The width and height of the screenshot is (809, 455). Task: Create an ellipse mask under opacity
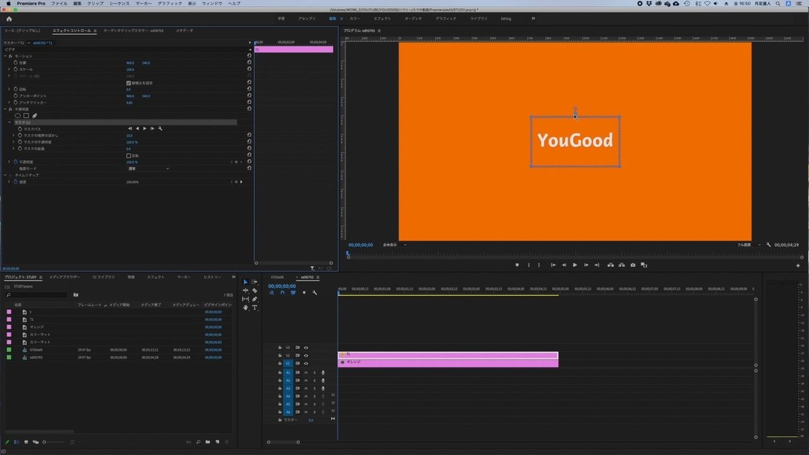18,115
